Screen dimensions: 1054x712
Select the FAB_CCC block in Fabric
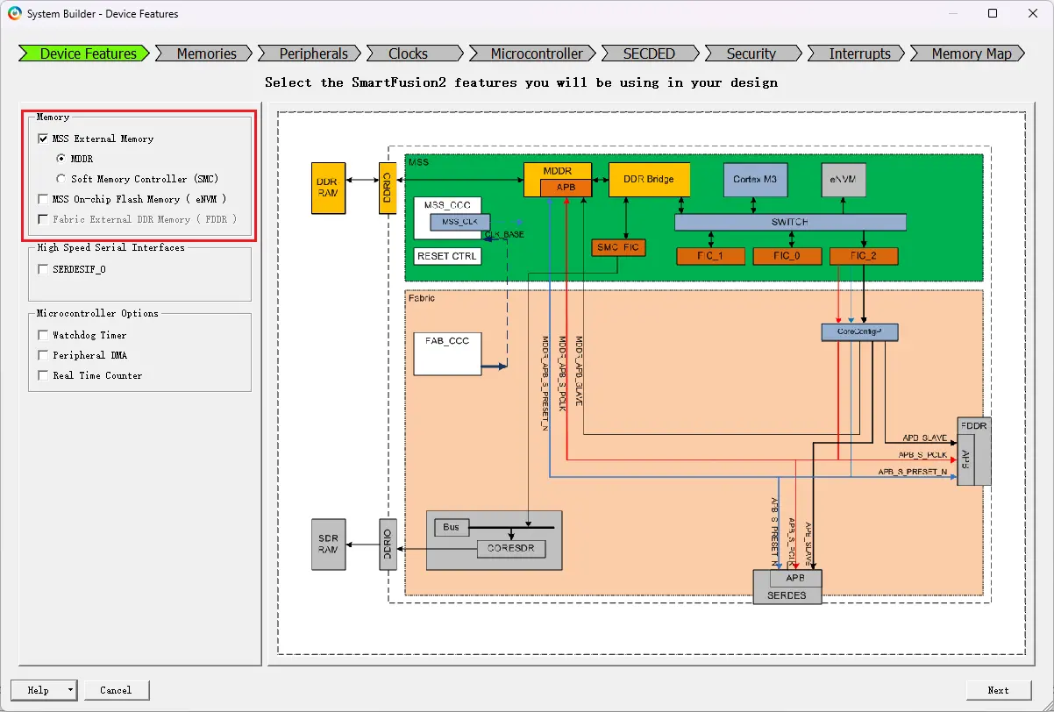pyautogui.click(x=447, y=352)
